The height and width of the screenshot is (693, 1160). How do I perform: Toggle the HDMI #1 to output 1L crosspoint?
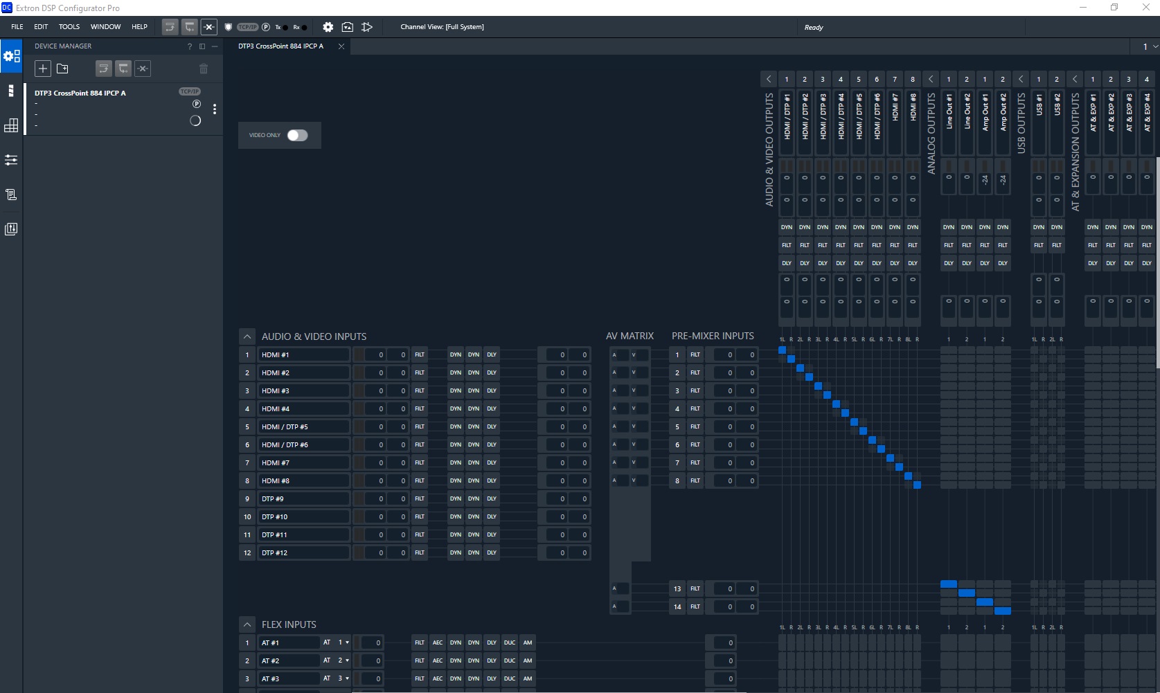pos(783,350)
